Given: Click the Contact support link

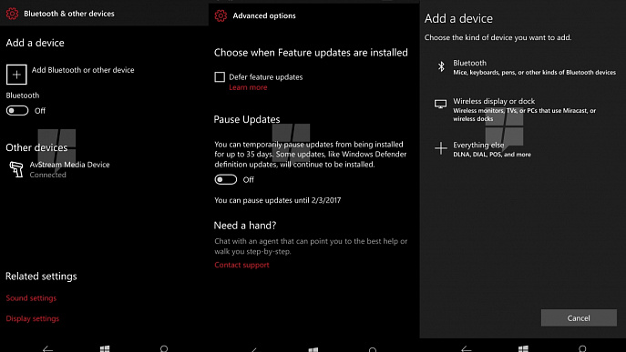Looking at the screenshot, I should (x=241, y=265).
